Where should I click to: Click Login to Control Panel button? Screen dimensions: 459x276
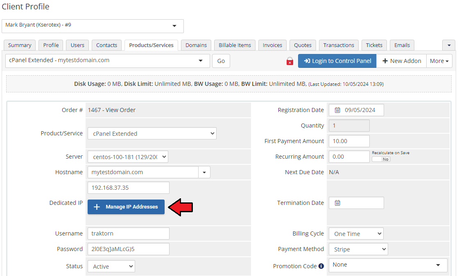pyautogui.click(x=337, y=61)
